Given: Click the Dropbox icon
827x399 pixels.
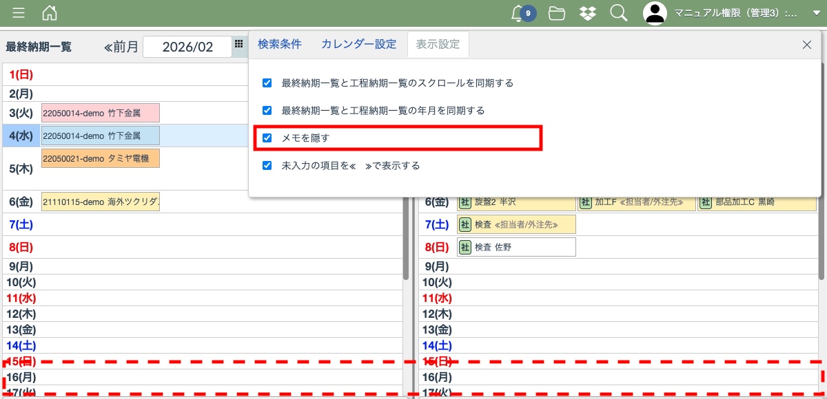Looking at the screenshot, I should [x=588, y=13].
